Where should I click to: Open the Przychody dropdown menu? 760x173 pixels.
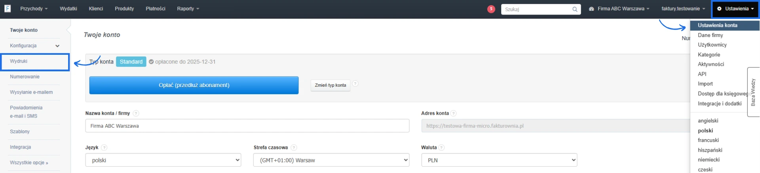coord(34,9)
